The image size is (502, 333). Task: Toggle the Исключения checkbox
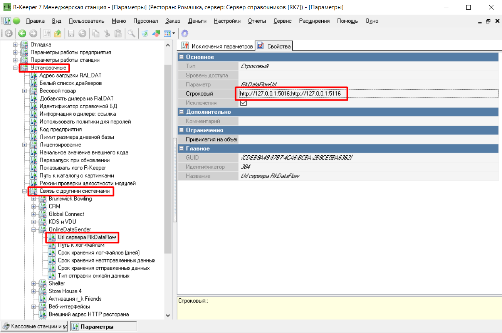[x=243, y=103]
